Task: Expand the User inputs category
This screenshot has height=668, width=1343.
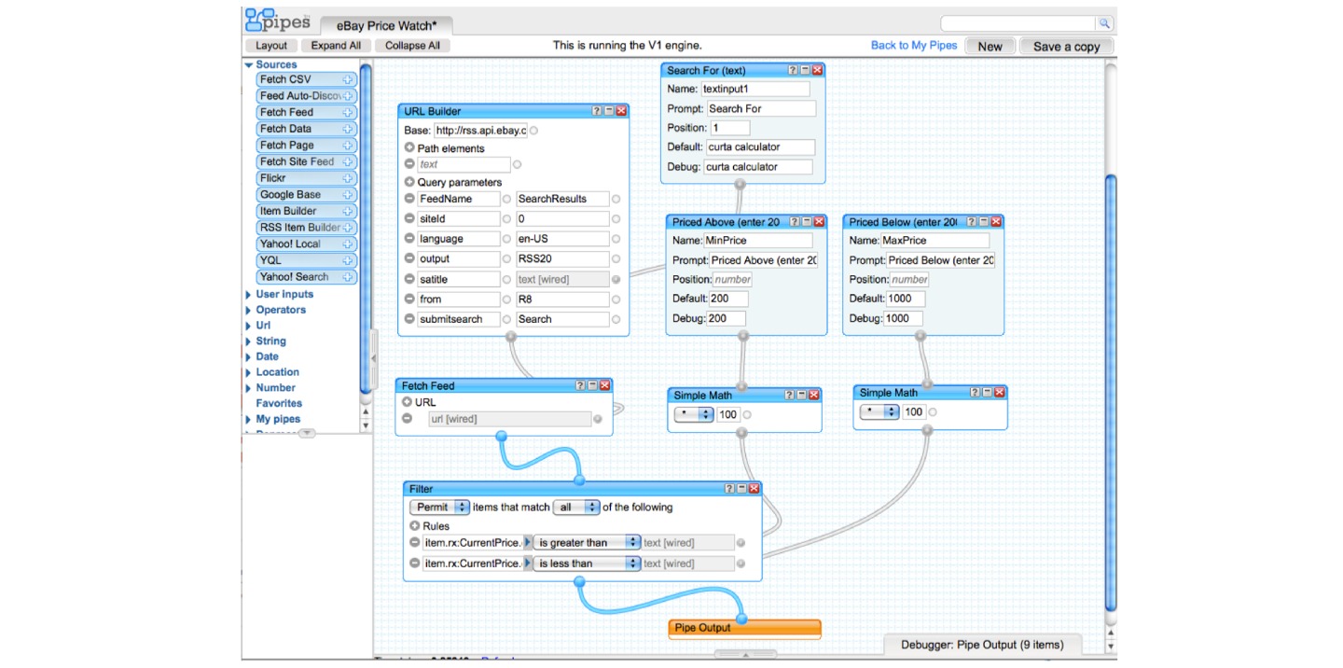Action: (249, 295)
